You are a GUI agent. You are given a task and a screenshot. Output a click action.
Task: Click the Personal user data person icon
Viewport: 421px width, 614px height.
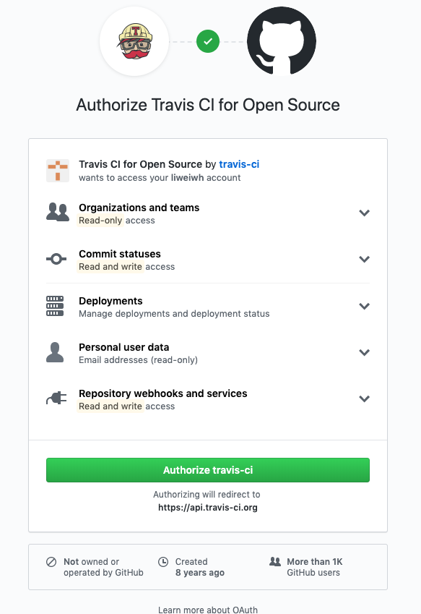[55, 352]
